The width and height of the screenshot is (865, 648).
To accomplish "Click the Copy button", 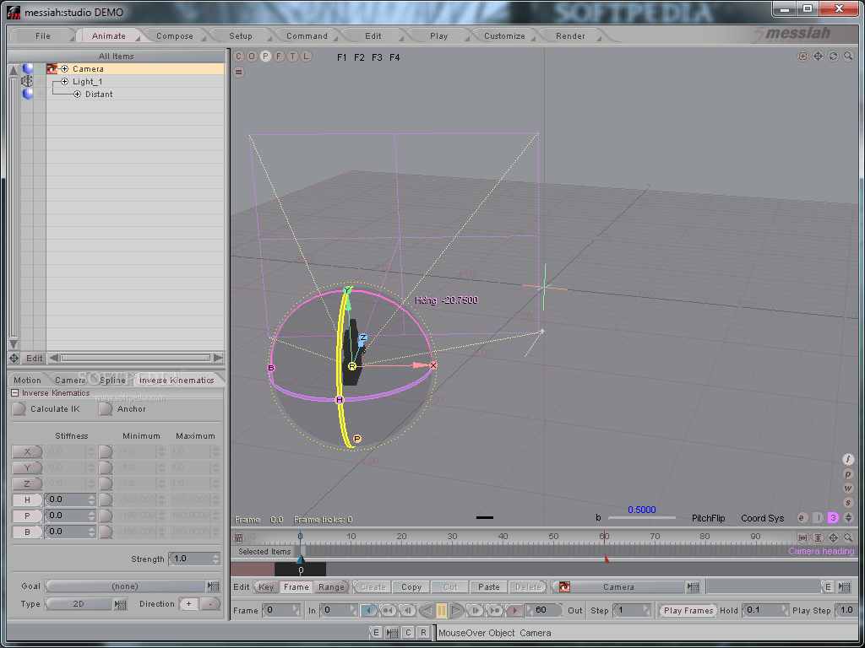I will (411, 587).
